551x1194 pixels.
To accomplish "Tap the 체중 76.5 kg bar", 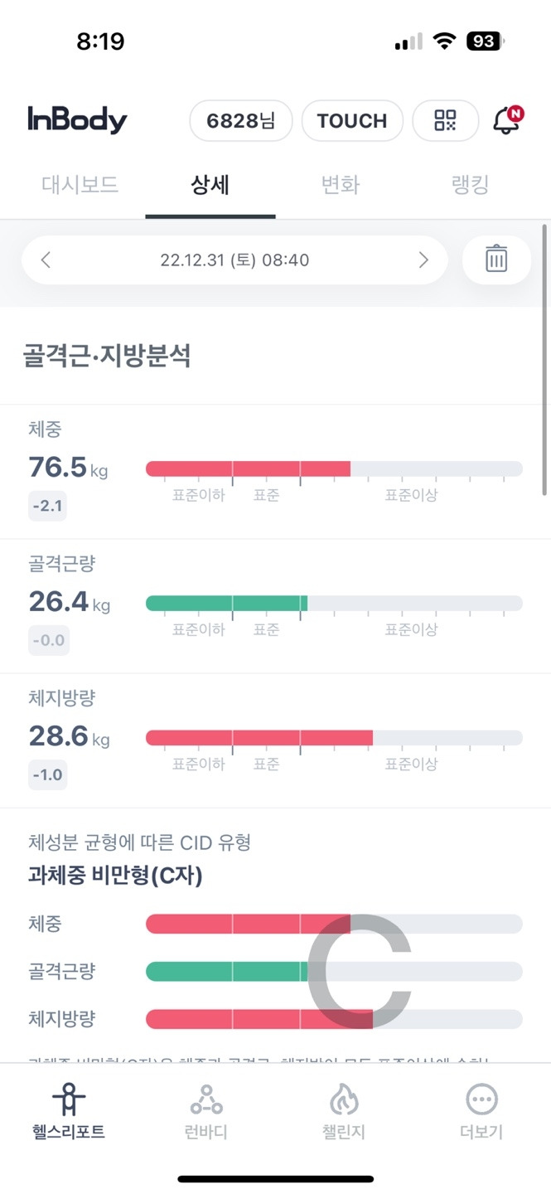I will point(333,468).
